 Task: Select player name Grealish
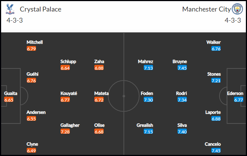[x=145, y=125]
